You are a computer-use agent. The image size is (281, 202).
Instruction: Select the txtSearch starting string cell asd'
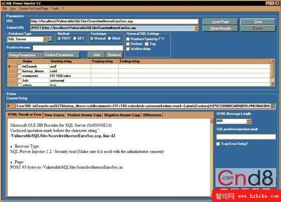(x=70, y=66)
